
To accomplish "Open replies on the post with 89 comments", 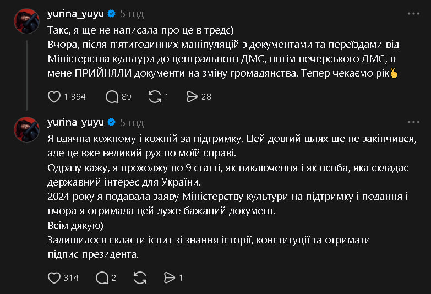I will tap(112, 97).
